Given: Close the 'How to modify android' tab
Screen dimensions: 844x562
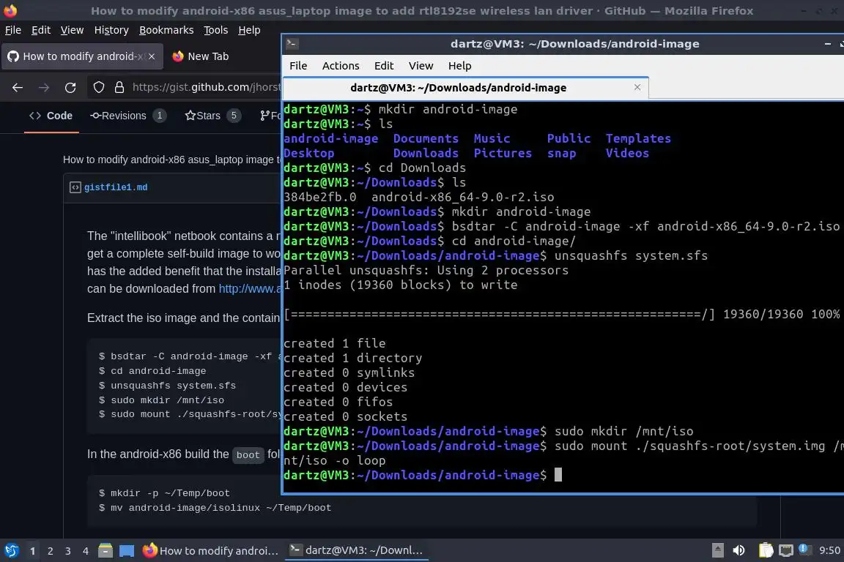Looking at the screenshot, I should 152,56.
